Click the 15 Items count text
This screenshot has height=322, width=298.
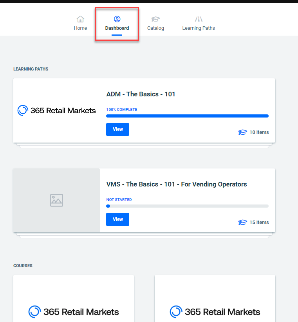pyautogui.click(x=259, y=223)
